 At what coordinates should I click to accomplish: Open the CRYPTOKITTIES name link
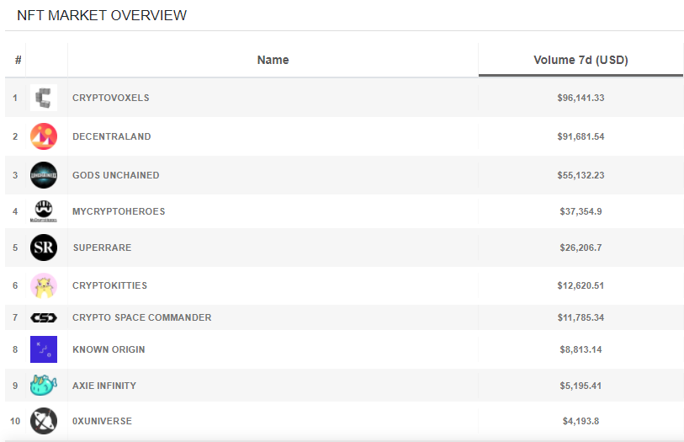[x=110, y=285]
